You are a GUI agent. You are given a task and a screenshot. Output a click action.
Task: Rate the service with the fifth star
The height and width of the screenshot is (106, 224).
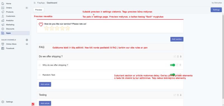(x=67, y=28)
